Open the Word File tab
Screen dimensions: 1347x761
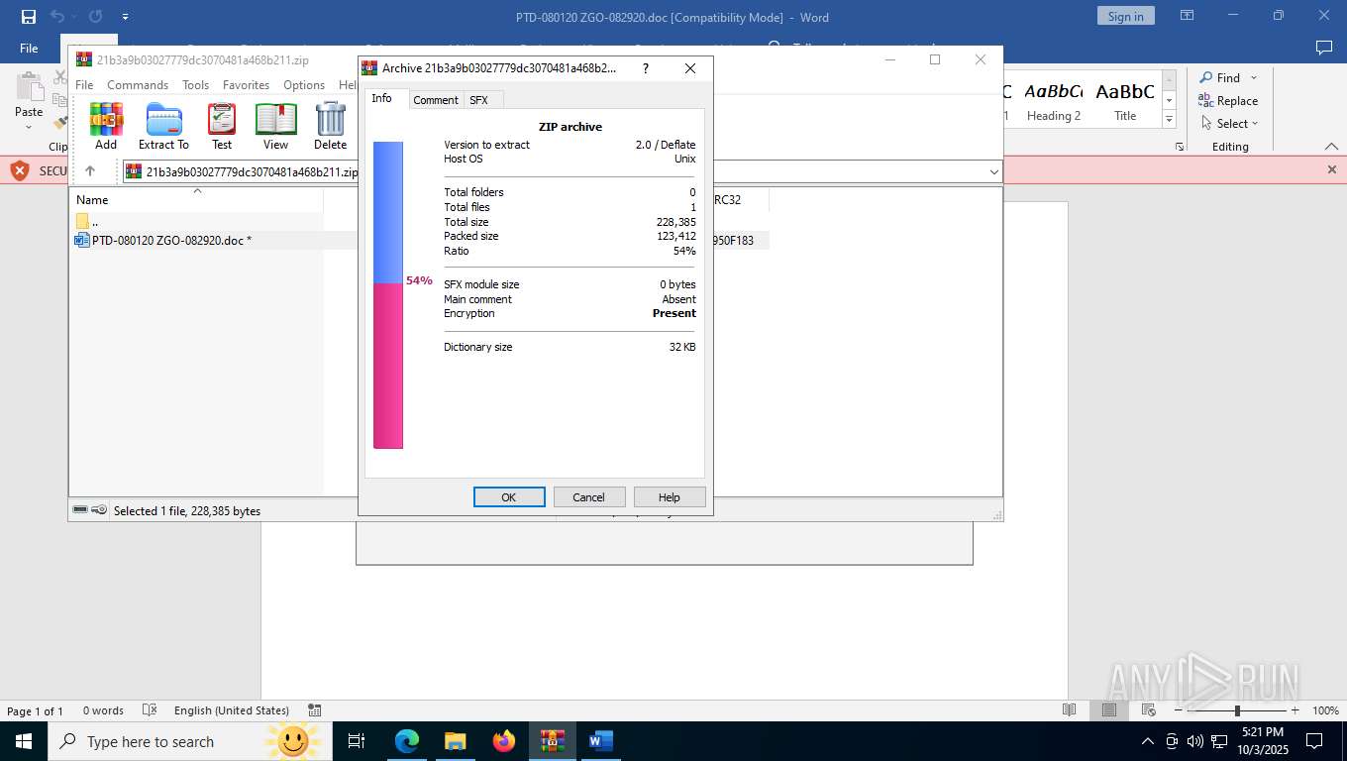point(29,48)
